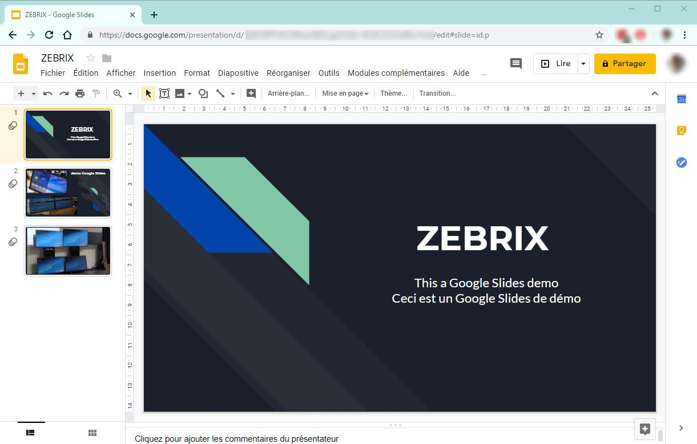The image size is (697, 444).
Task: Select slide 2 thumbnail
Action: pyautogui.click(x=68, y=193)
